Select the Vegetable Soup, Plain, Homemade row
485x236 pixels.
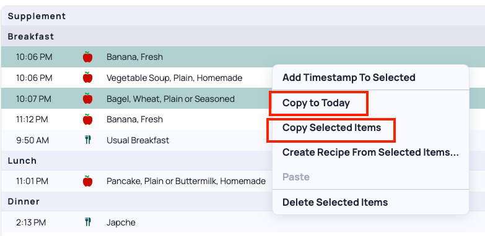pyautogui.click(x=136, y=78)
